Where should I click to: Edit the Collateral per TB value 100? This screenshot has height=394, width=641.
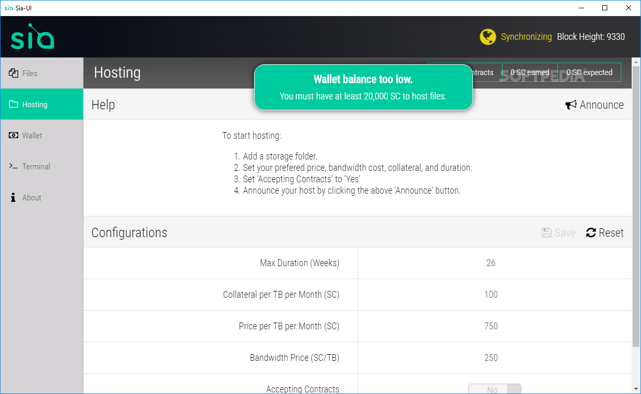pos(491,295)
